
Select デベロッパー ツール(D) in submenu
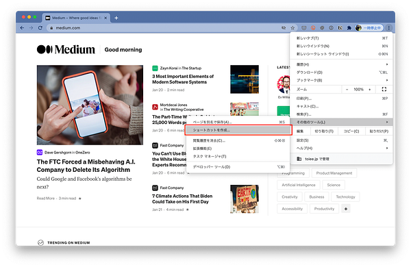238,167
